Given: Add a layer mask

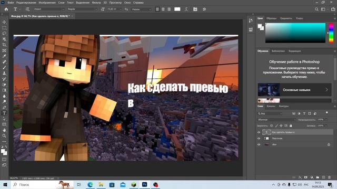Looking at the screenshot, I should click(x=305, y=177).
